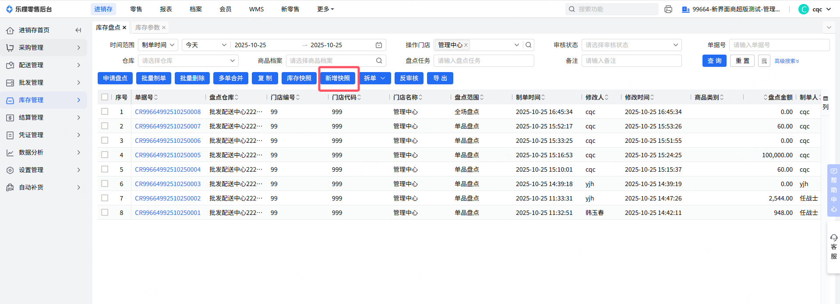The image size is (840, 304).
Task: Open the 帮助中心 side panel
Action: pos(833,190)
